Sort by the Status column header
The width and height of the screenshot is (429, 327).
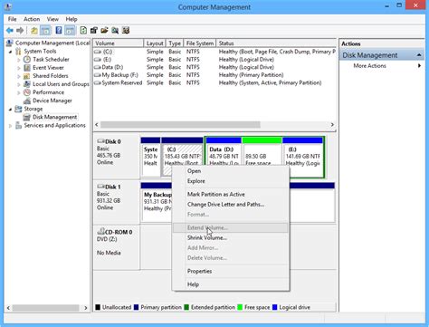(276, 43)
